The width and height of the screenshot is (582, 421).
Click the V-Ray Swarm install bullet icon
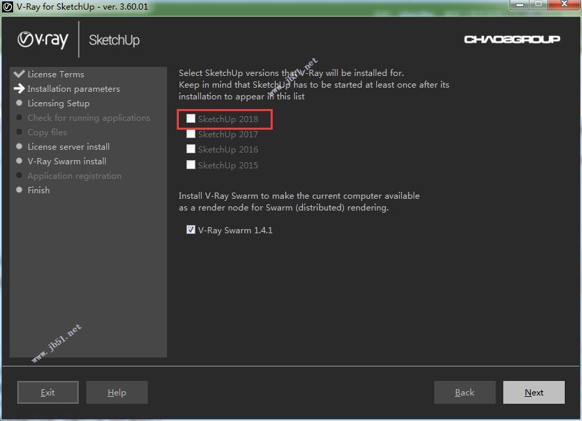point(19,161)
